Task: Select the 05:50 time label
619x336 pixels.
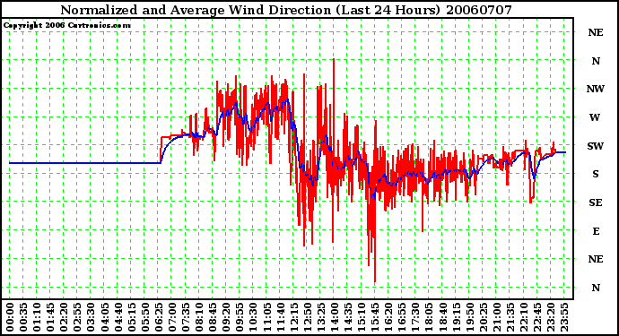Action: (x=144, y=317)
